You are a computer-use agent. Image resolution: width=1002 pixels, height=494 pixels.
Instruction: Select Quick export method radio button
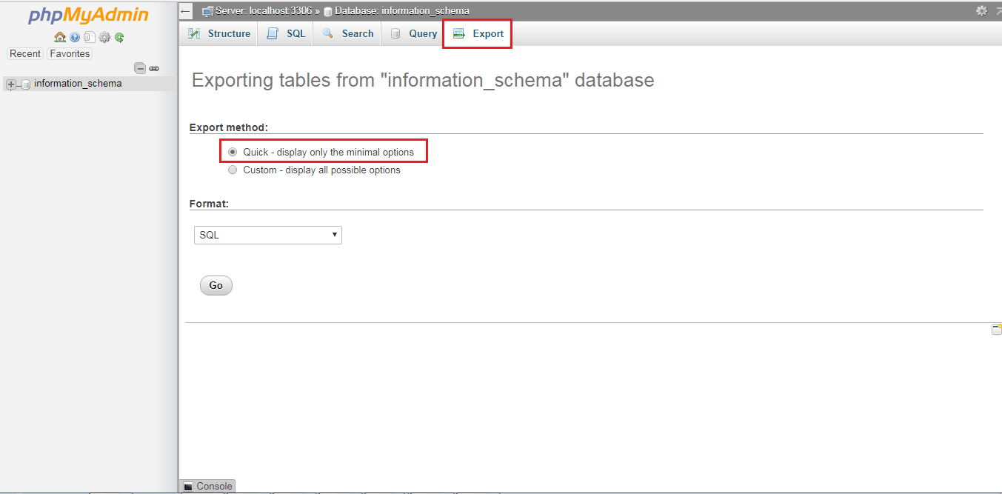(x=233, y=151)
